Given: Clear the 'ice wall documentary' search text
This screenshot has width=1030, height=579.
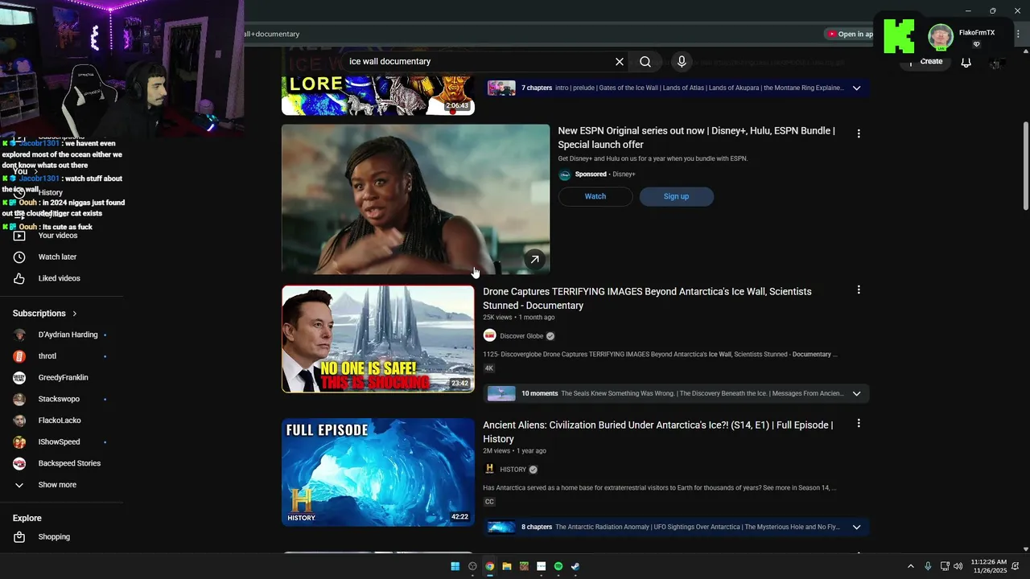Looking at the screenshot, I should pos(620,62).
